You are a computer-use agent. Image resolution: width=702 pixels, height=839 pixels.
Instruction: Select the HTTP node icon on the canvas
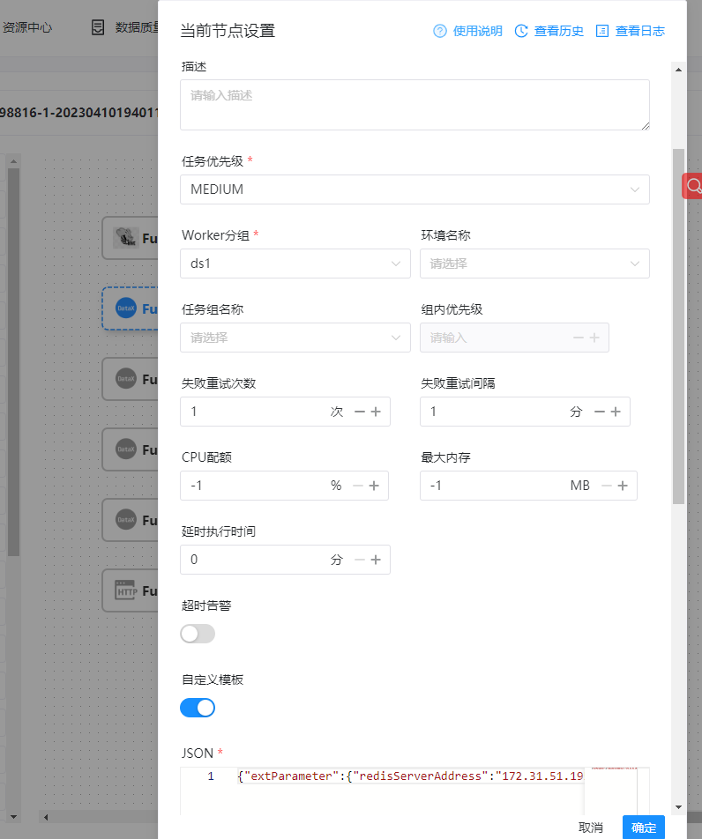[126, 590]
